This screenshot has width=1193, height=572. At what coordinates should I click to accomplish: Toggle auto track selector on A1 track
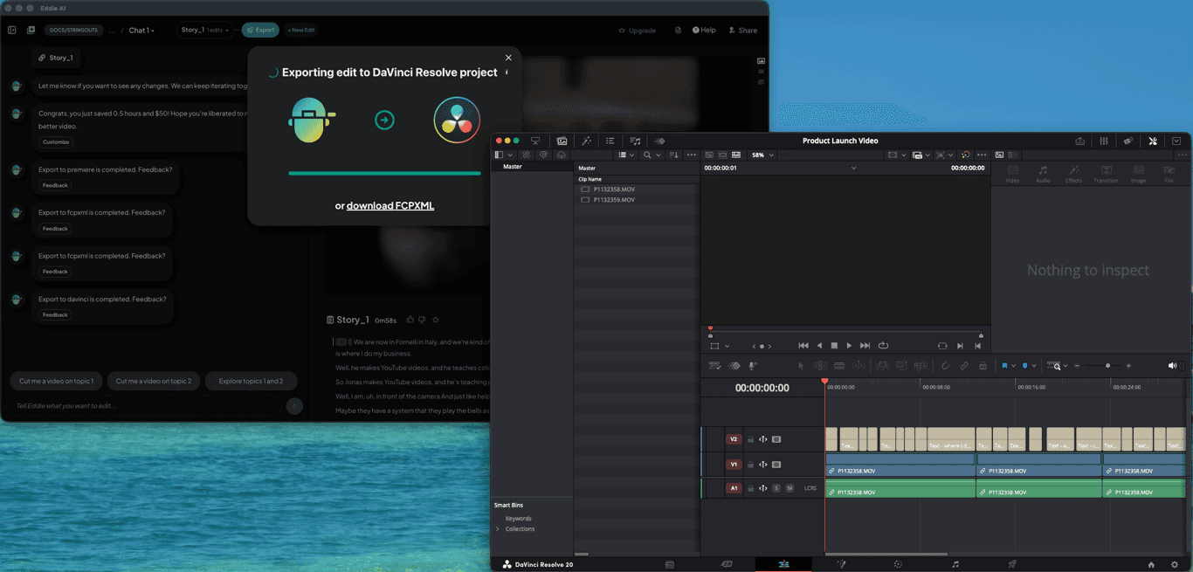tap(762, 488)
